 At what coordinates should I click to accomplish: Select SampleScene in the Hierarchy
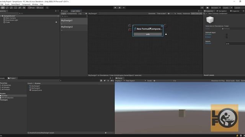pyautogui.click(x=9, y=16)
